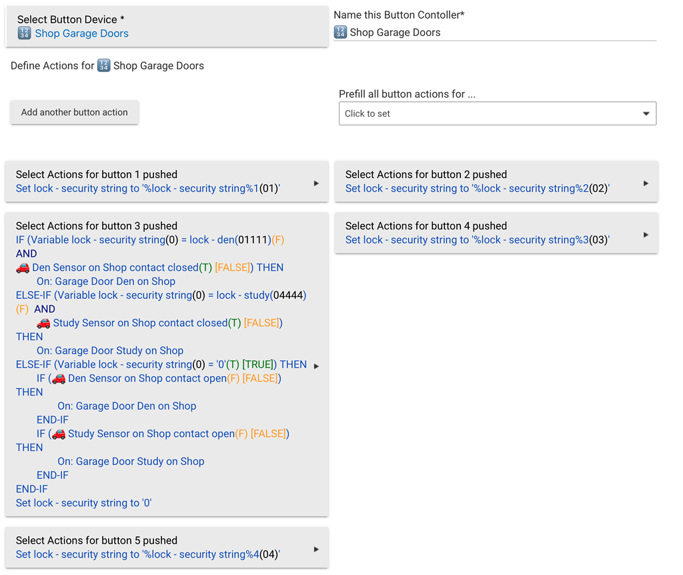Image resolution: width=683 pixels, height=575 pixels.
Task: Expand button 2 pushed actions arrow
Action: [x=646, y=183]
